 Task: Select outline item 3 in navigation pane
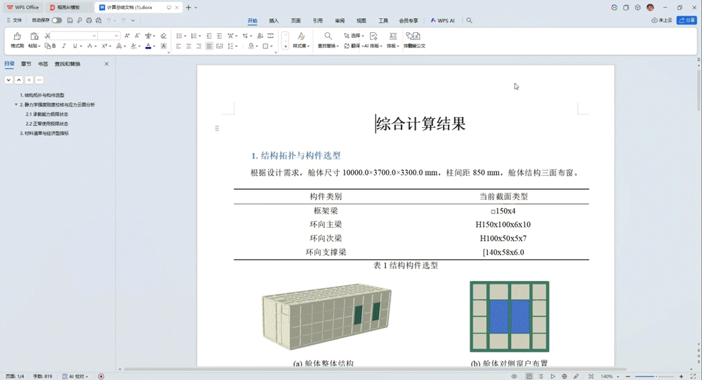[x=44, y=133]
